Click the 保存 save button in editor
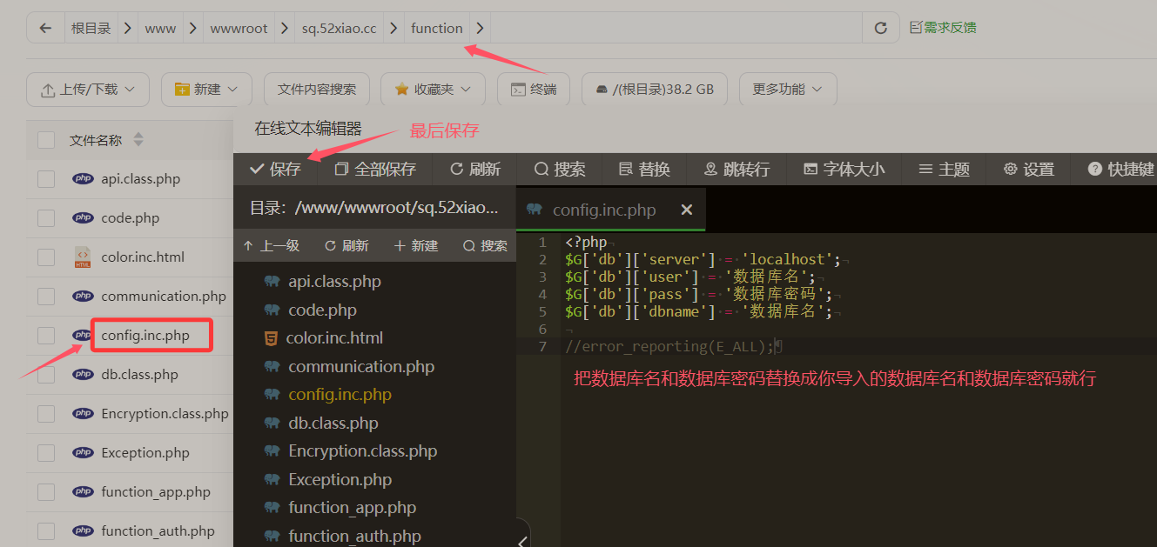Screen dimensions: 1157x547 point(275,170)
